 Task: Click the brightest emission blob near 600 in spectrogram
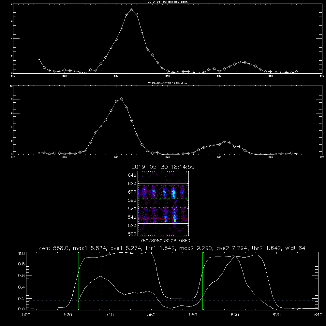(173, 193)
